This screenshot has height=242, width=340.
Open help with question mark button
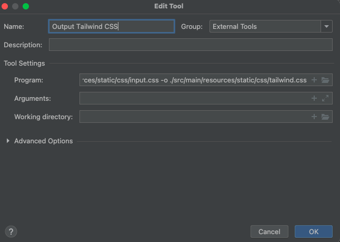pos(11,232)
